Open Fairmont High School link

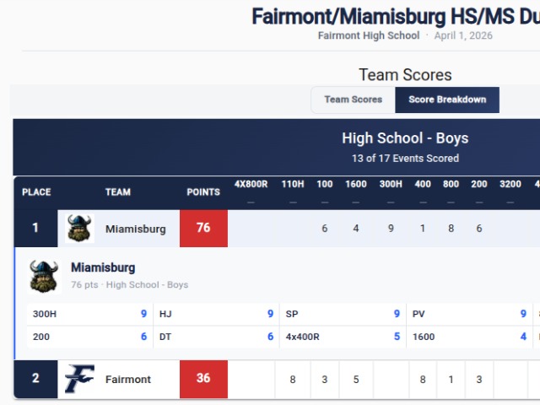tap(369, 35)
